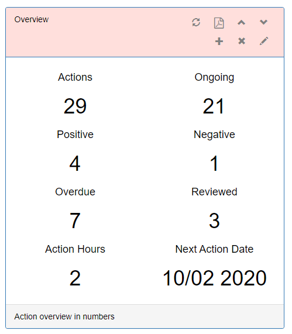Viewport: 292px width, 334px height.
Task: Click the Actions label
Action: click(x=75, y=77)
